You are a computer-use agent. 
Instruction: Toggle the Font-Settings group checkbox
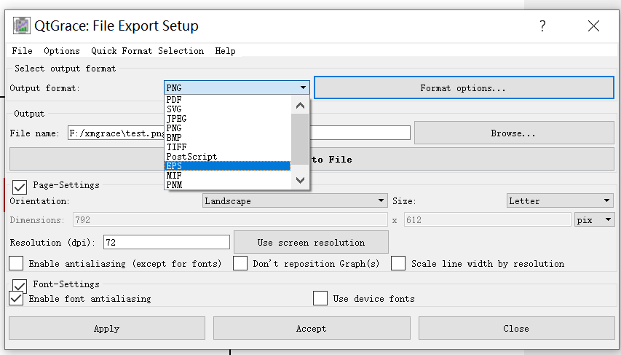pyautogui.click(x=20, y=285)
